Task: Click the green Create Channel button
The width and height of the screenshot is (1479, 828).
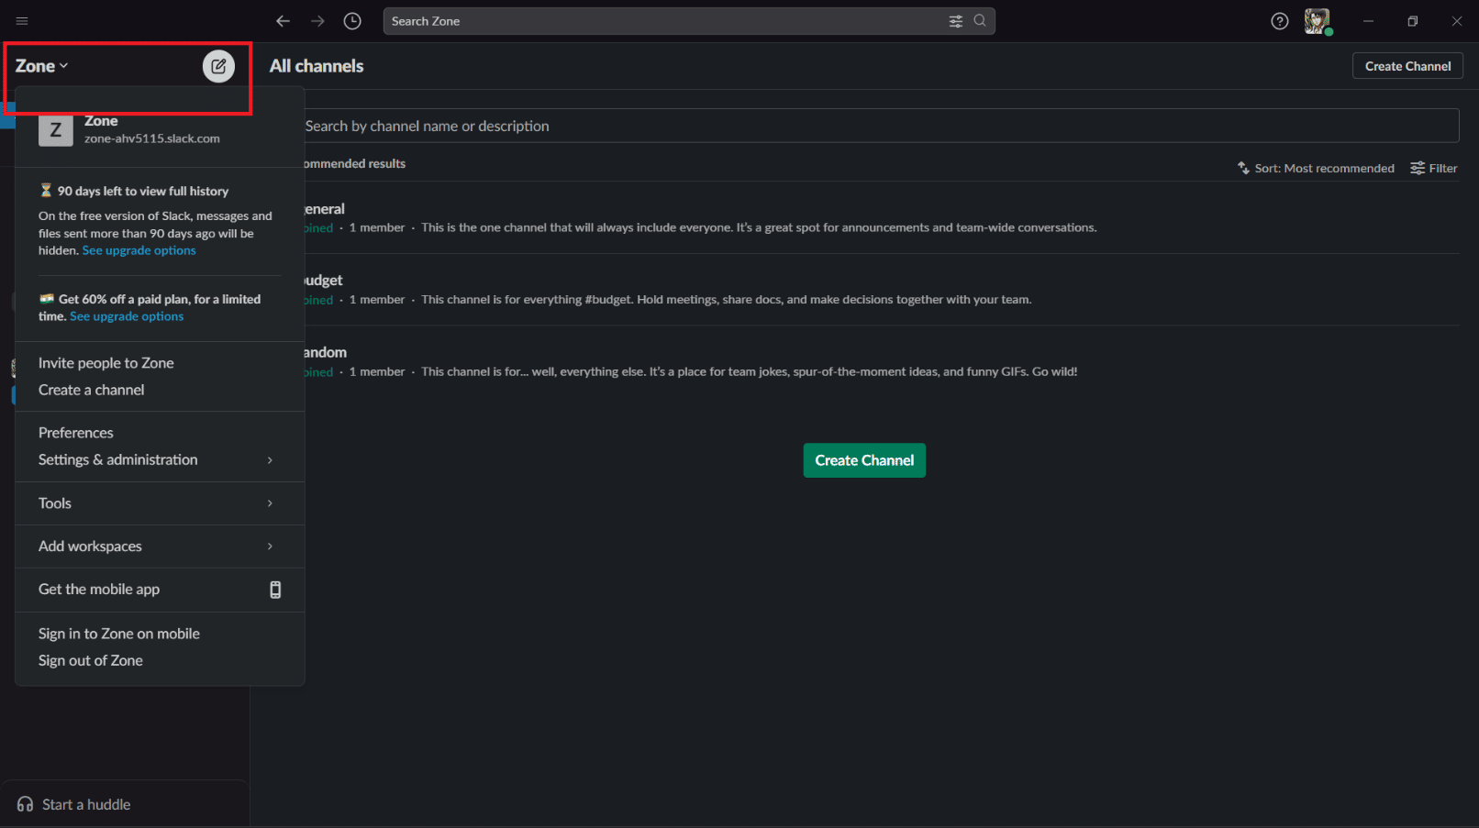Action: click(x=864, y=460)
